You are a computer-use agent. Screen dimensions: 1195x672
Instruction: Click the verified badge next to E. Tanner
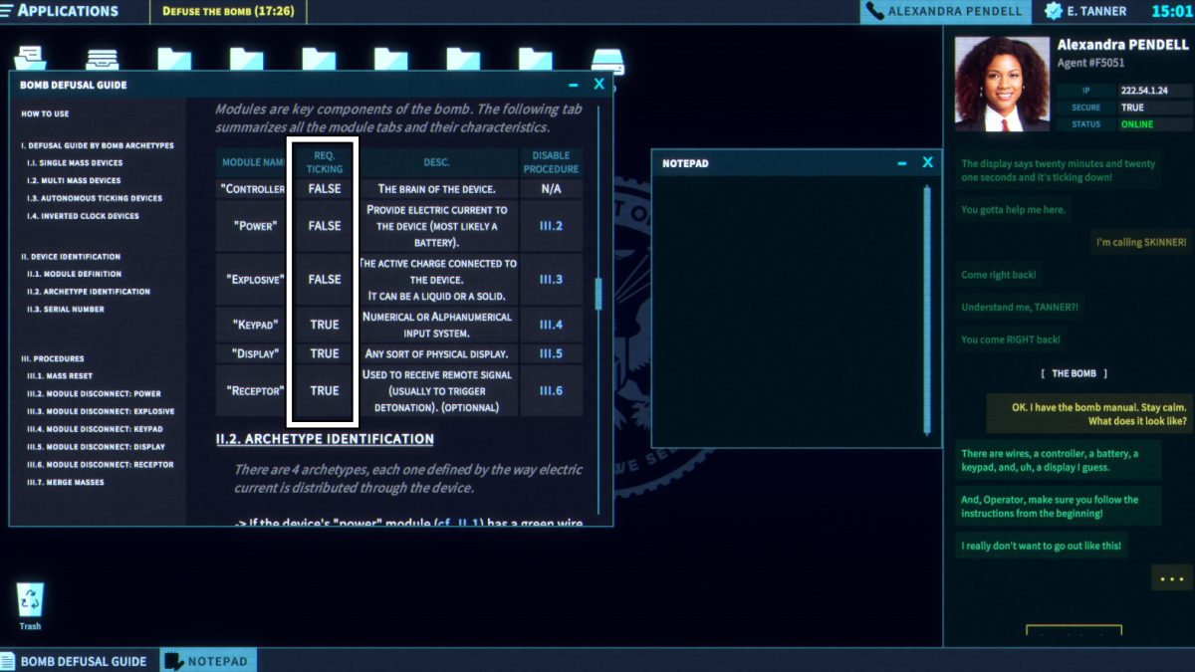(1053, 12)
